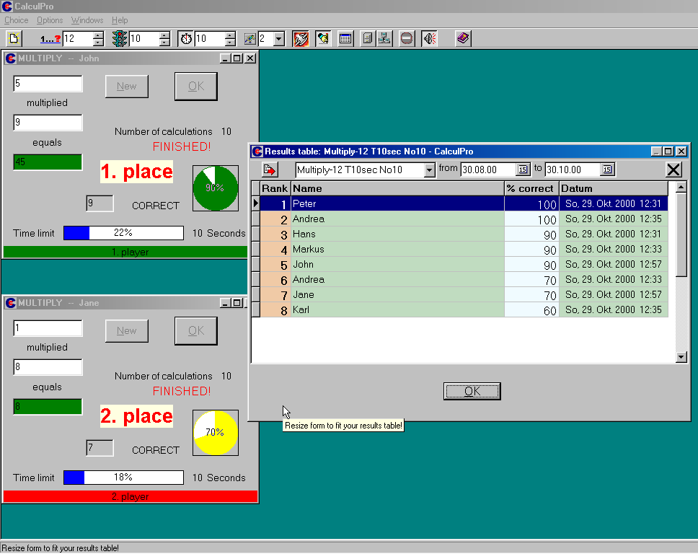Open the calculator keypad icon
The height and width of the screenshot is (554, 698).
(345, 38)
